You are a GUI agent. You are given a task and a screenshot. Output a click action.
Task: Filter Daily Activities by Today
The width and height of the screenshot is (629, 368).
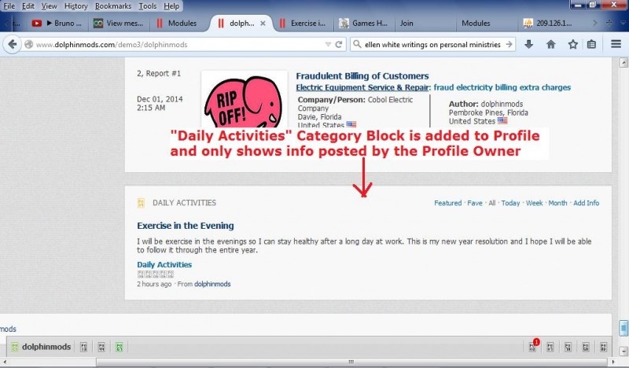click(x=510, y=203)
